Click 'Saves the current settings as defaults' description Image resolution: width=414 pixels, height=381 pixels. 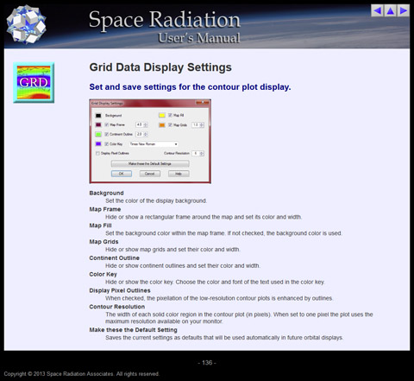(x=224, y=338)
